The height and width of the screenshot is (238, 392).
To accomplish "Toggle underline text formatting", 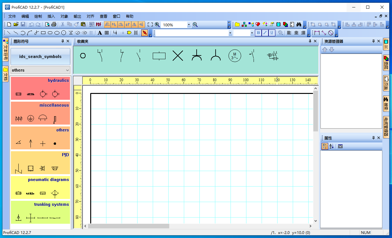I will tap(272, 33).
